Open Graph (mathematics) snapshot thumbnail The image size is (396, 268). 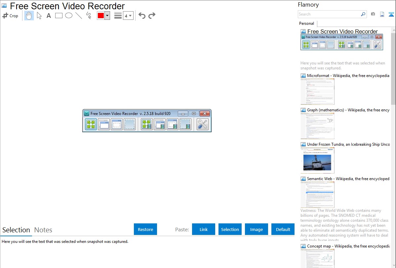click(317, 126)
